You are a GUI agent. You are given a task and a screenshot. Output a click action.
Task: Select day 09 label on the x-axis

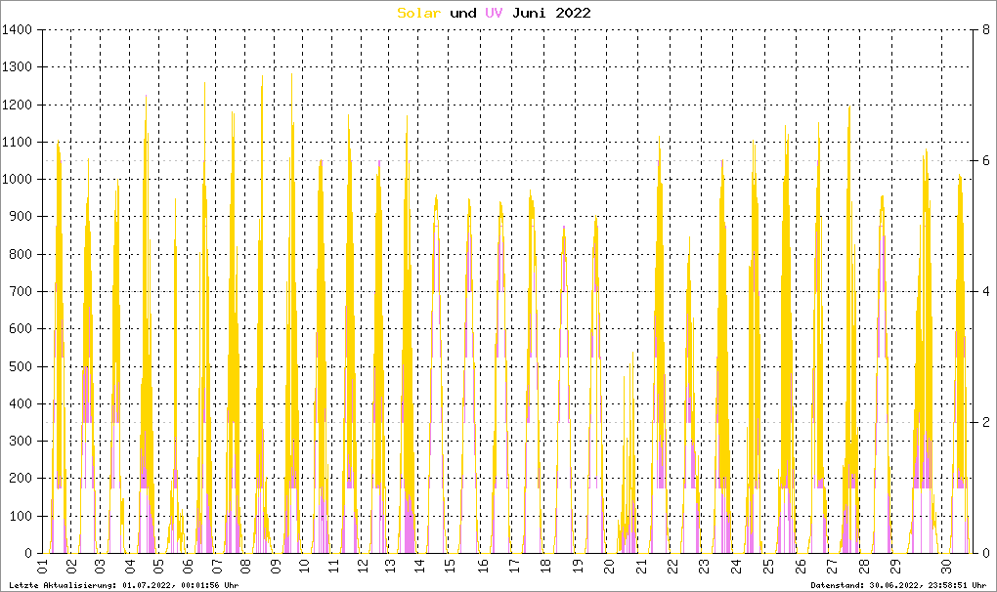275,567
